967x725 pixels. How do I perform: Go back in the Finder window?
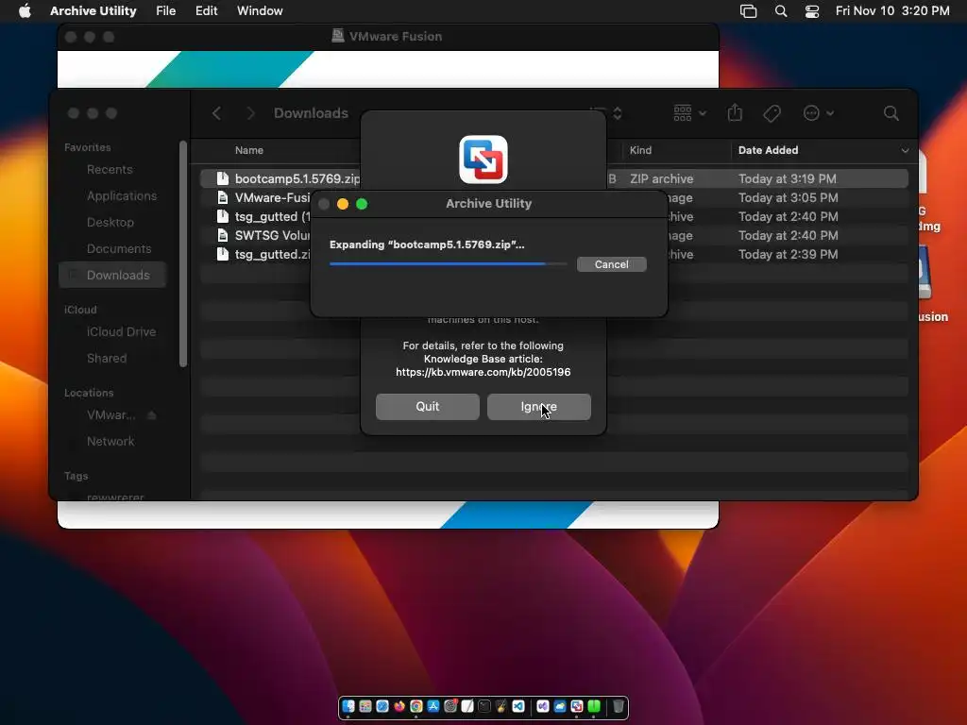tap(216, 113)
